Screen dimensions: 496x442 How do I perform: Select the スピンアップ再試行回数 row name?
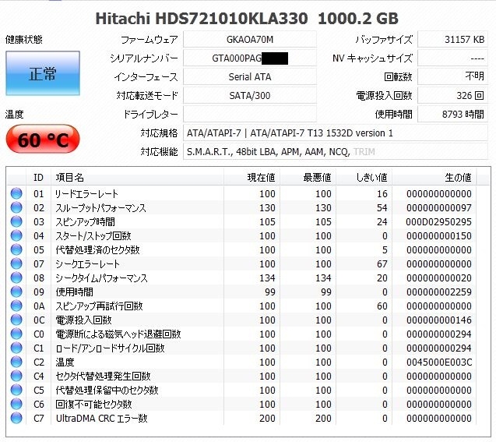[99, 306]
